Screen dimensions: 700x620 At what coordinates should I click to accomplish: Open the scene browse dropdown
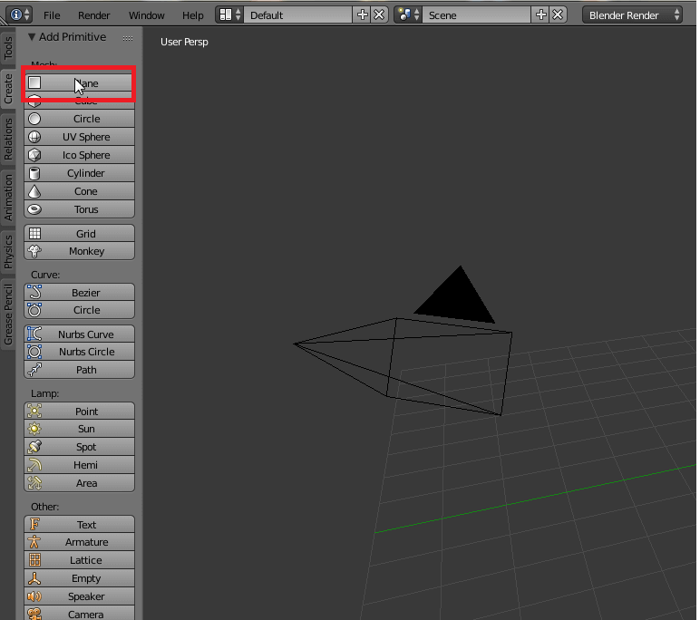pyautogui.click(x=408, y=15)
